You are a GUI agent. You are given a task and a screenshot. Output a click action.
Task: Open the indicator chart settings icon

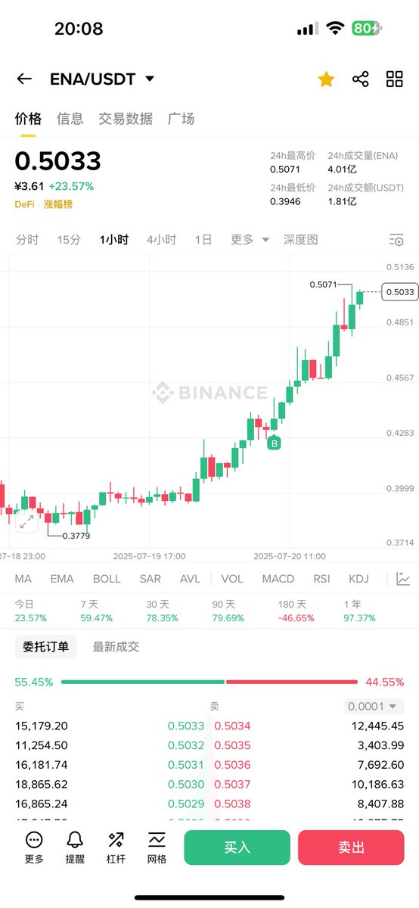pyautogui.click(x=404, y=579)
